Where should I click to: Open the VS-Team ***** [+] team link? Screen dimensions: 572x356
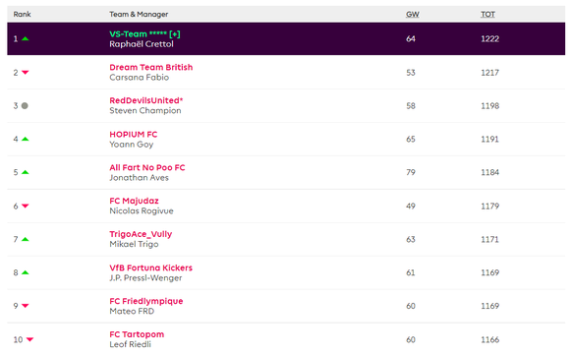(144, 34)
